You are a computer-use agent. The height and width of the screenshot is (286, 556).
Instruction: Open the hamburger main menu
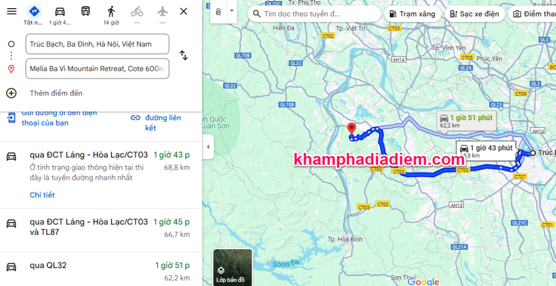pyautogui.click(x=11, y=11)
